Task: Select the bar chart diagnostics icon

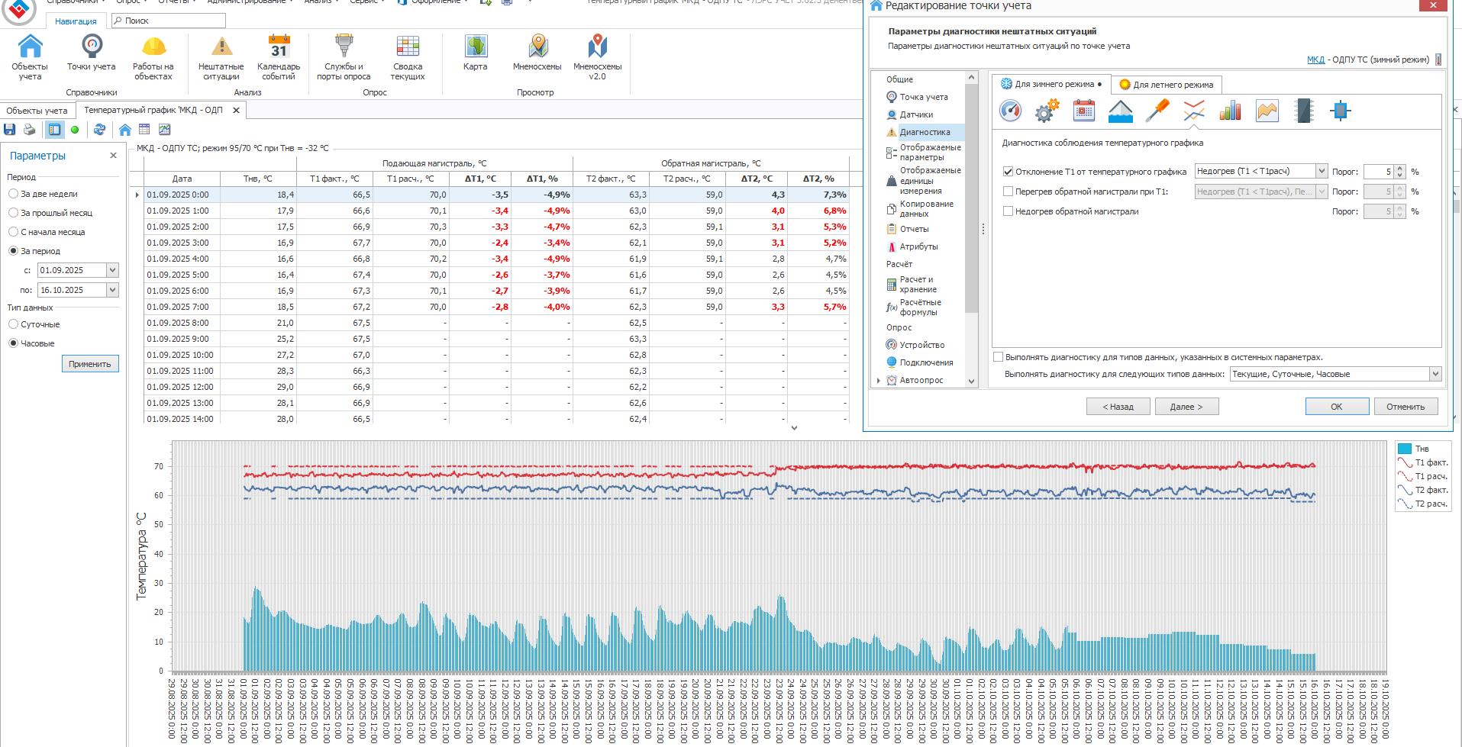Action: tap(1230, 111)
